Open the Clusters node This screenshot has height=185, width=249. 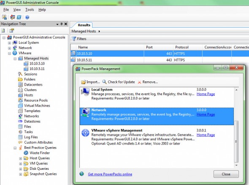click(x=30, y=90)
